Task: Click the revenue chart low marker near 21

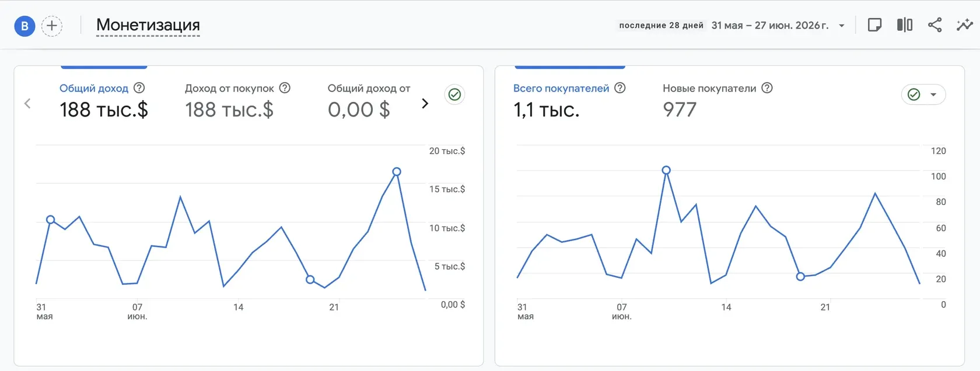Action: pyautogui.click(x=310, y=280)
